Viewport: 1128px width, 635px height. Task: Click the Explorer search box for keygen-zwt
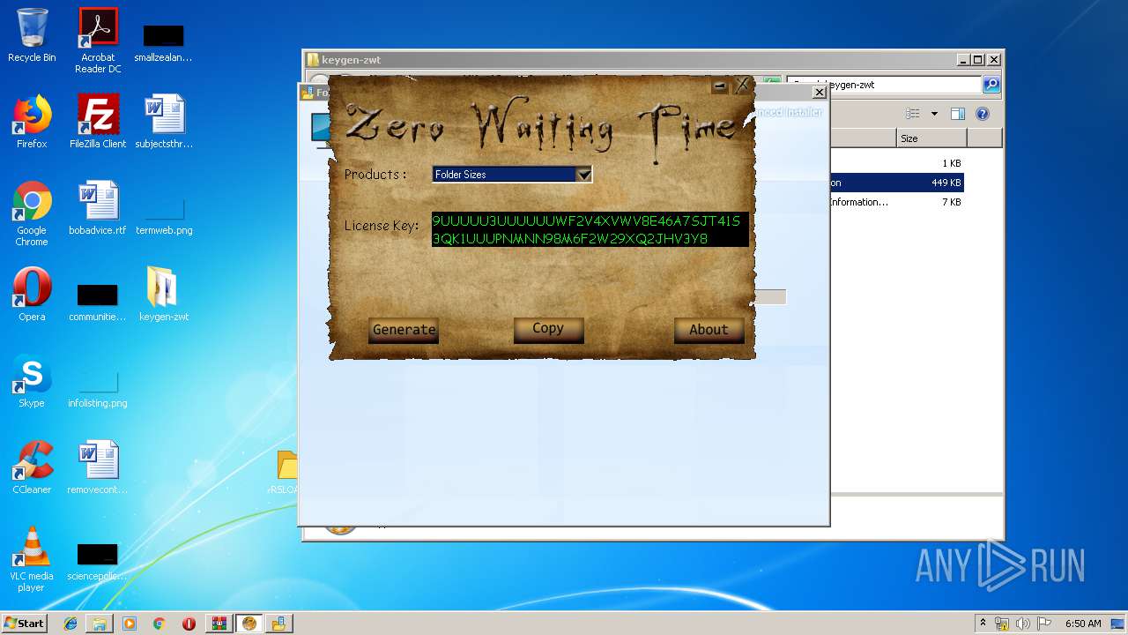(883, 85)
